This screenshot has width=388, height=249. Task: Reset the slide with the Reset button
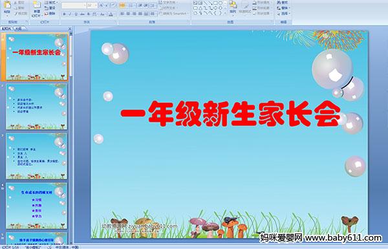pos(50,8)
